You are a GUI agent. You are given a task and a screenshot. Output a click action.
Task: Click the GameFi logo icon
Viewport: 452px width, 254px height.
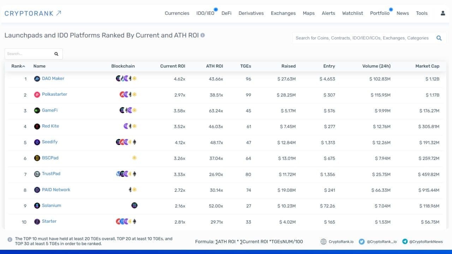pos(37,110)
